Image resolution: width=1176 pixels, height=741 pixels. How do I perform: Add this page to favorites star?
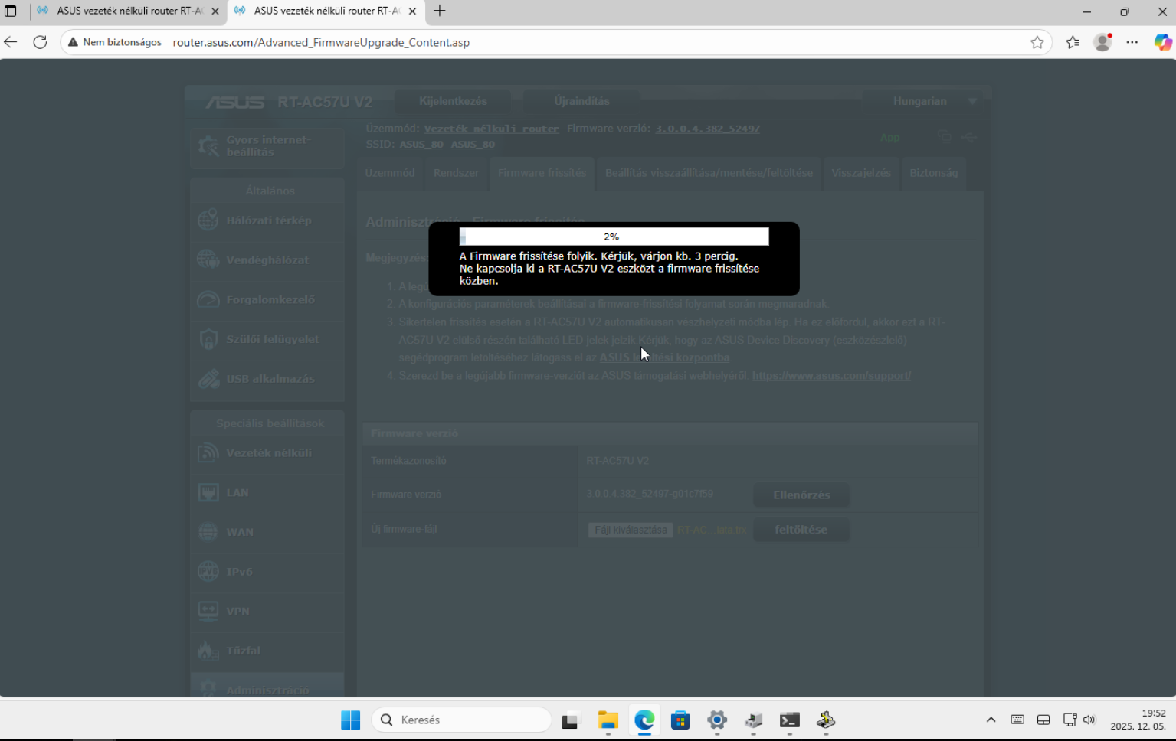click(x=1037, y=42)
